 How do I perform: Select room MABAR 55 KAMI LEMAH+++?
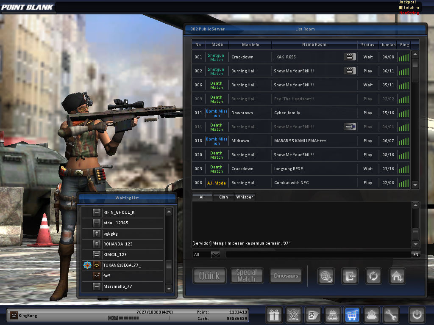[300, 140]
